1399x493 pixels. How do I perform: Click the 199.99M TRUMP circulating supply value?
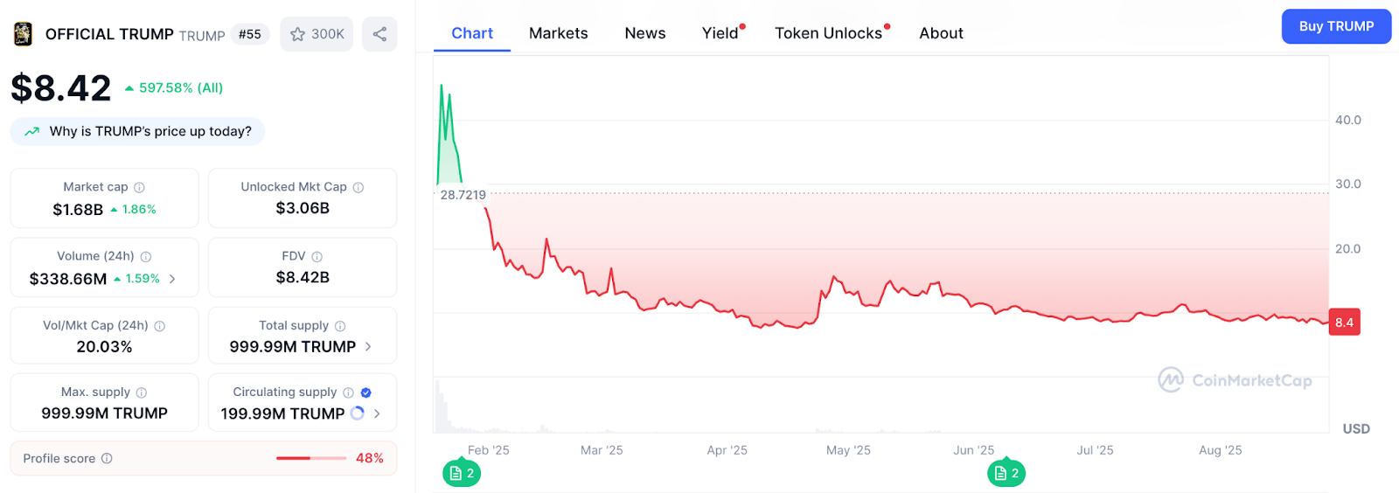pyautogui.click(x=282, y=413)
